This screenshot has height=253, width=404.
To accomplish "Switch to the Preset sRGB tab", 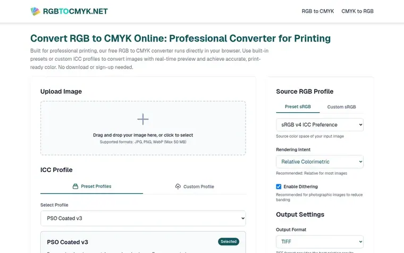I will (298, 107).
